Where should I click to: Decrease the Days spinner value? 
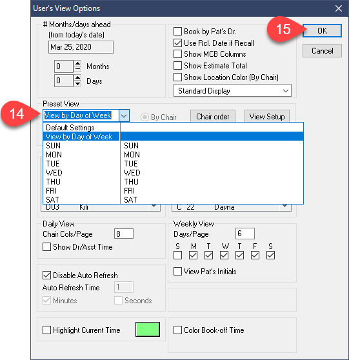pos(77,84)
